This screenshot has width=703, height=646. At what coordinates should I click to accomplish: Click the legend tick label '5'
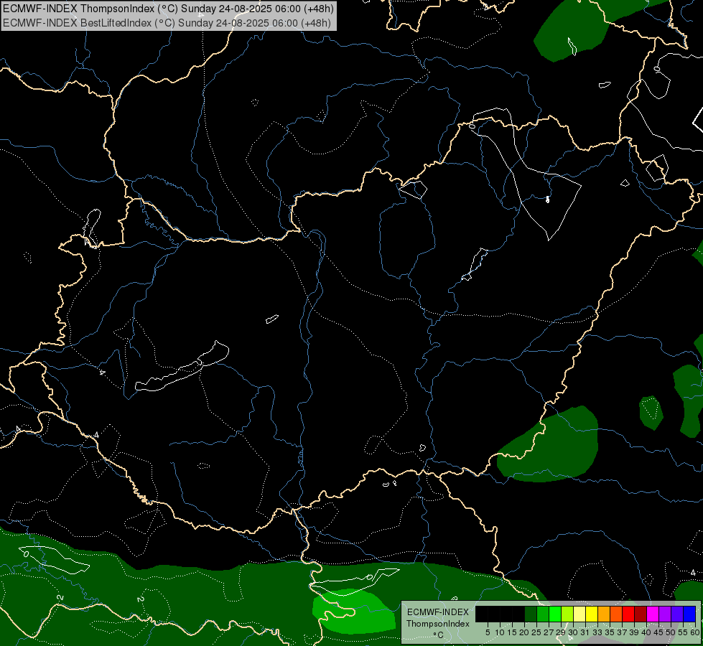[488, 632]
